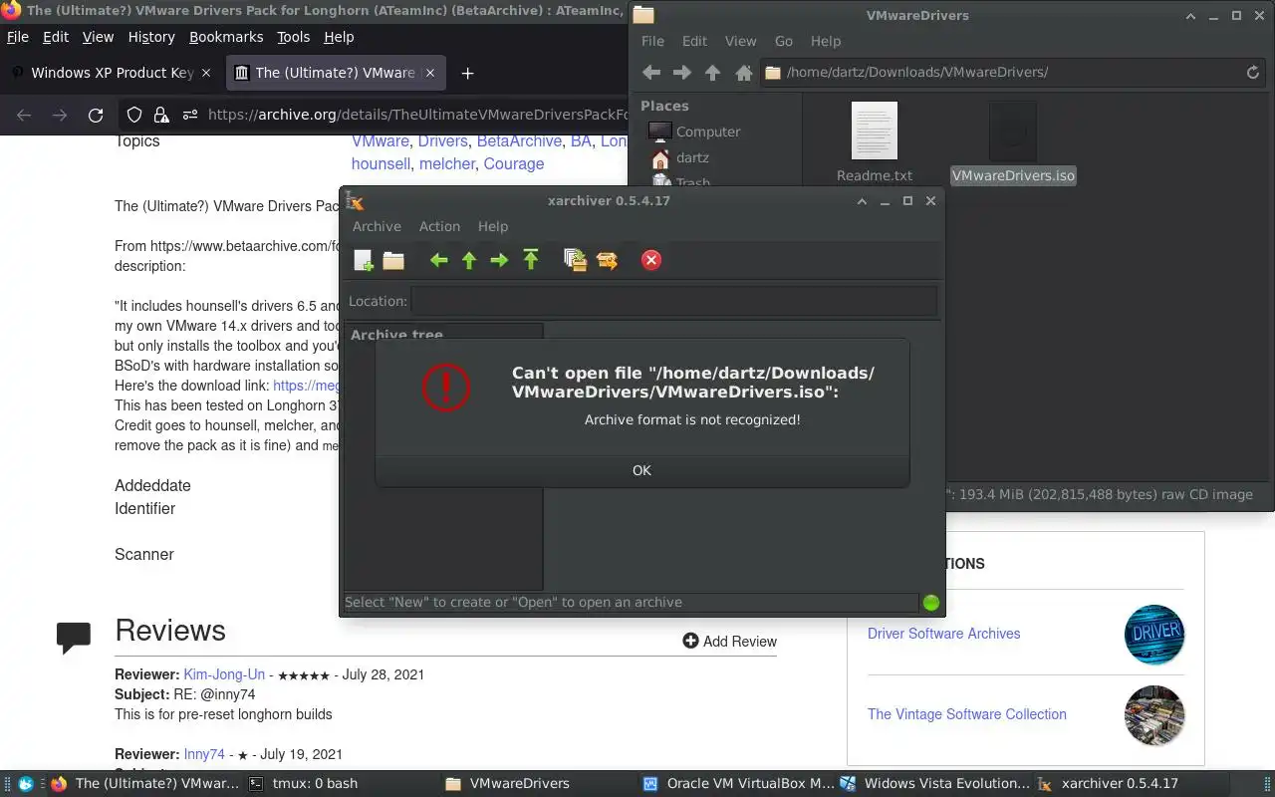Viewport: 1275px width, 797px height.
Task: Open the Action menu in xarchiver
Action: click(439, 226)
